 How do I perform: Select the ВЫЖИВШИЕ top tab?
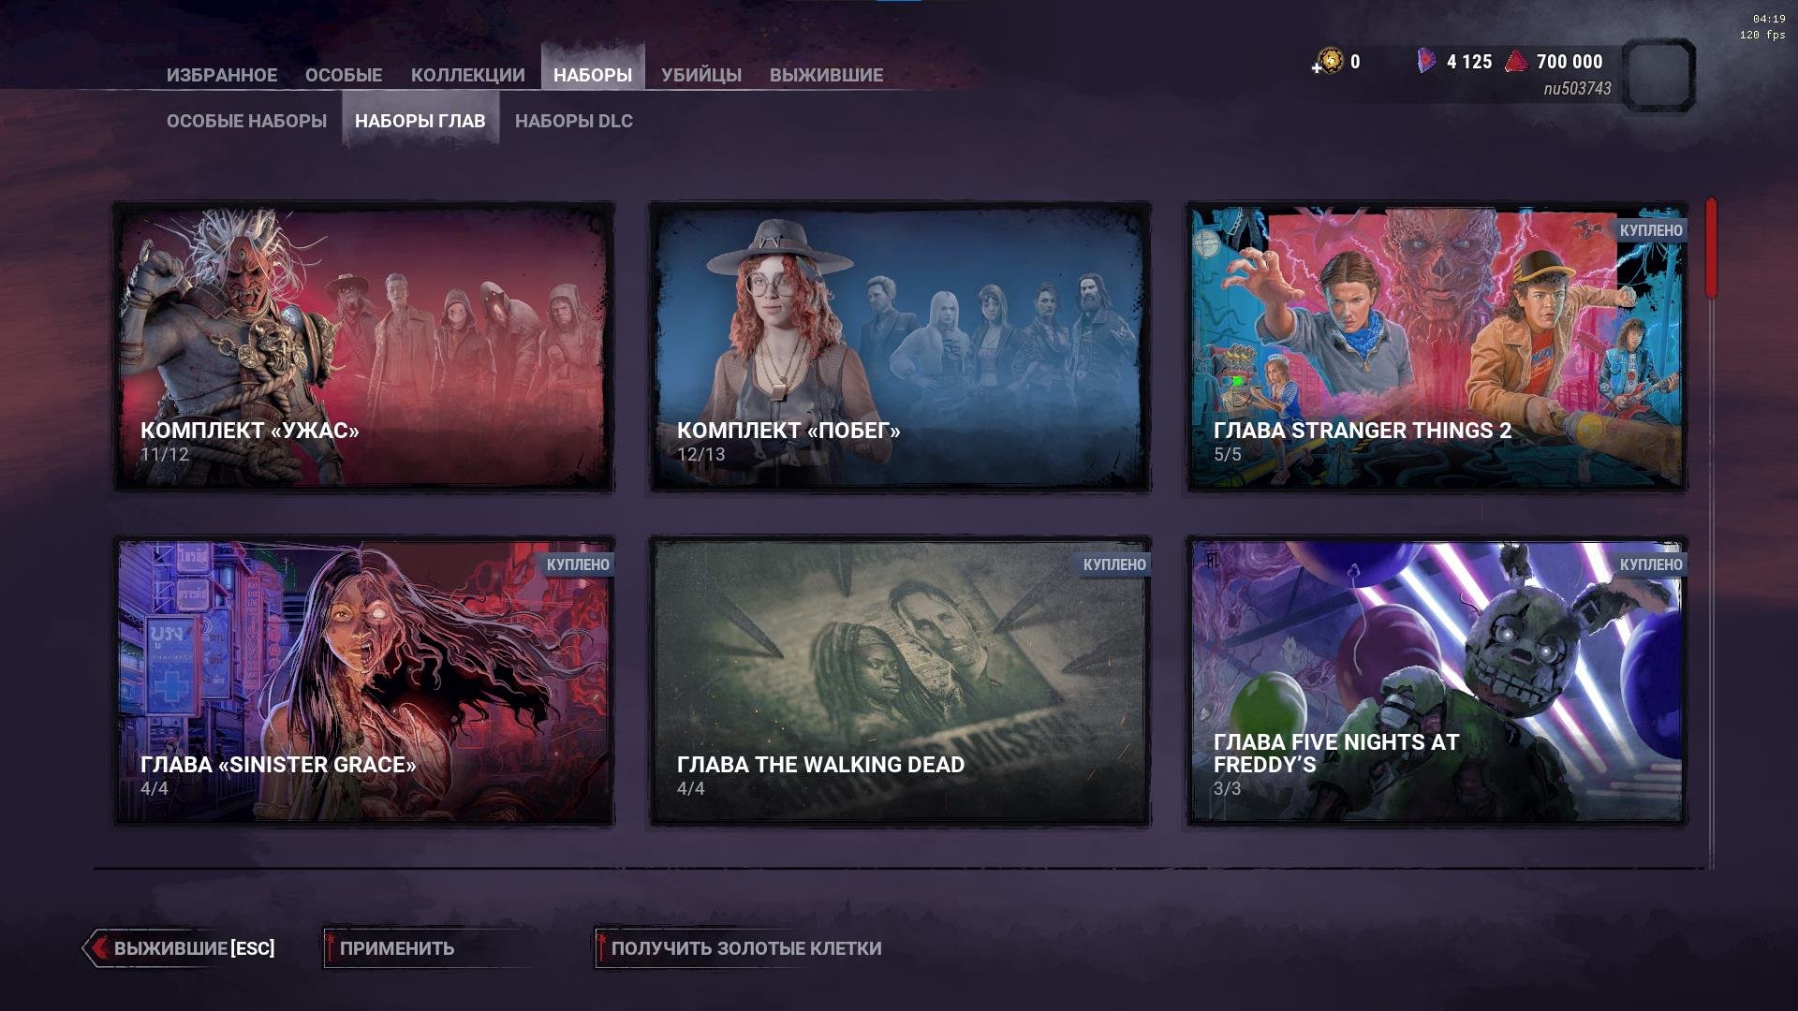[826, 75]
